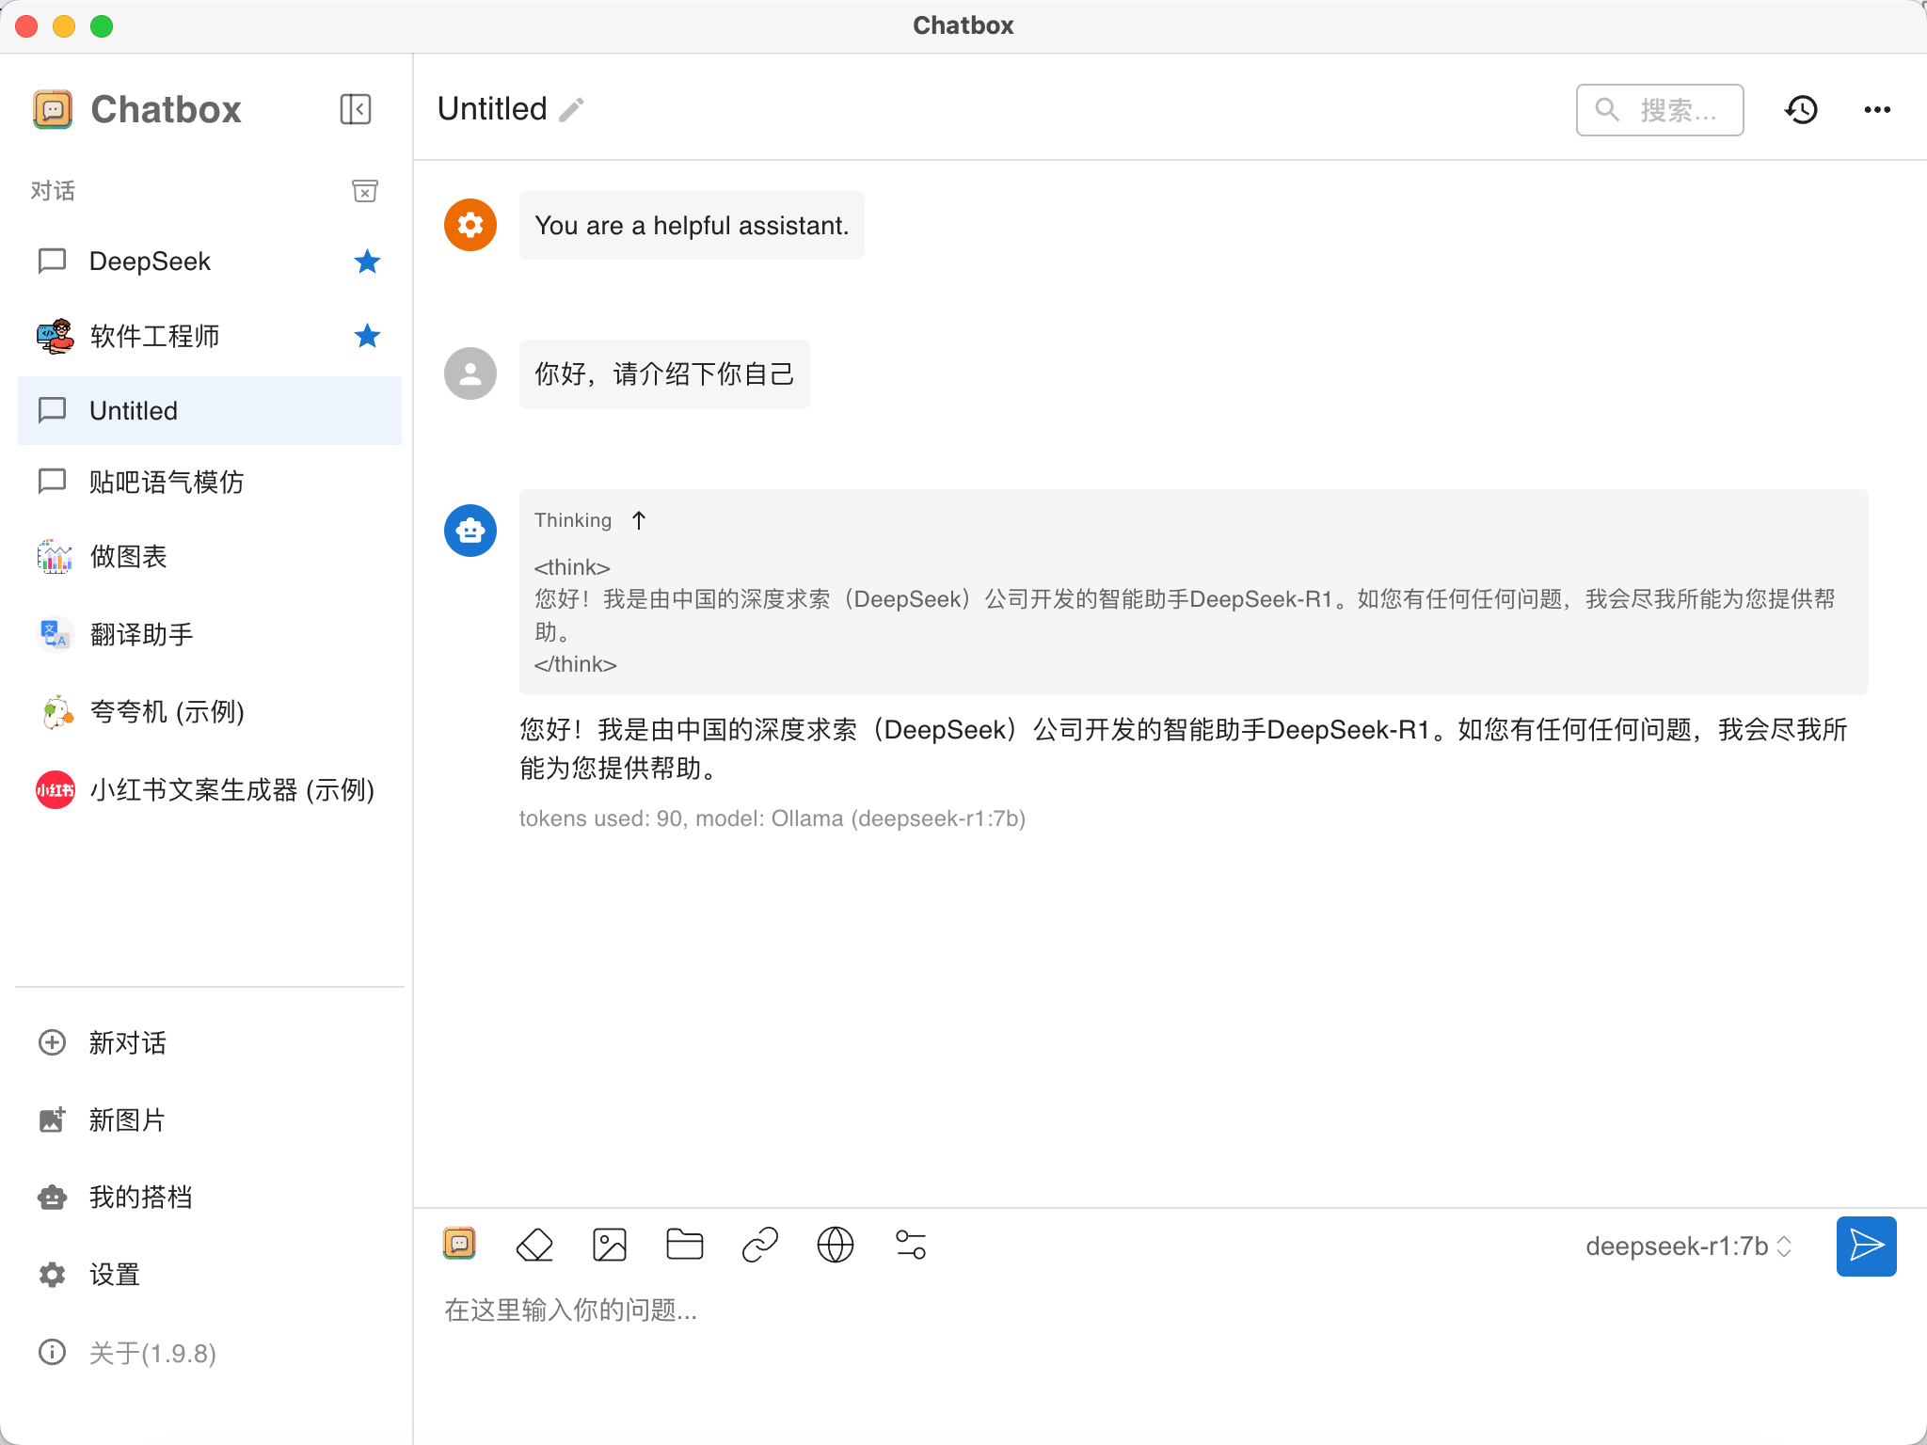Open 我的搭档 copilots
This screenshot has height=1445, width=1927.
pos(209,1197)
